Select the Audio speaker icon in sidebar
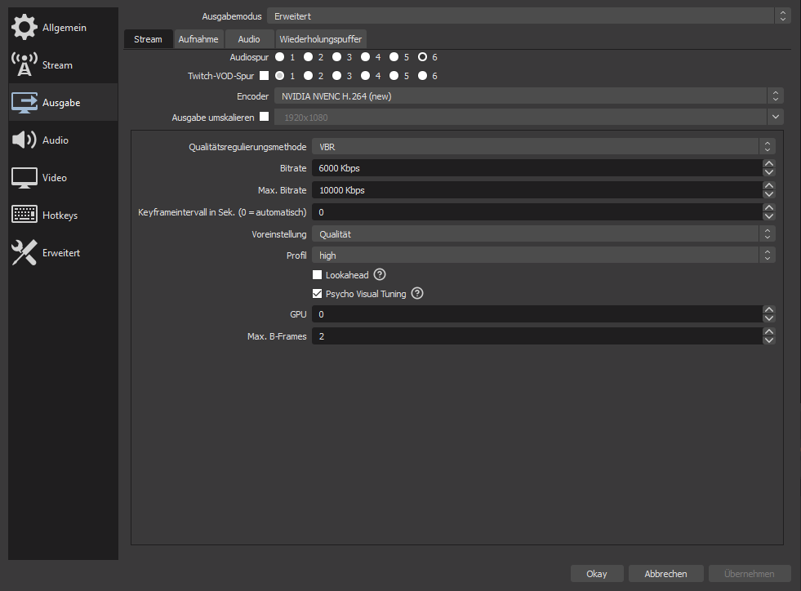This screenshot has width=801, height=591. click(24, 140)
